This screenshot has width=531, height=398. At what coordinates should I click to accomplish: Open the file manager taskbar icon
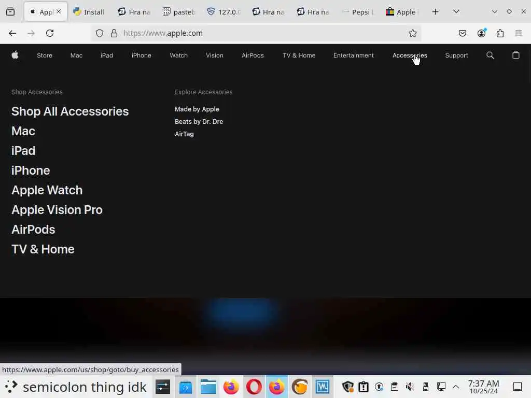208,387
